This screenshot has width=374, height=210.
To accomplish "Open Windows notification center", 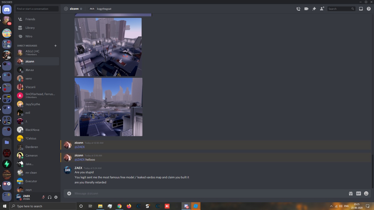I will (x=368, y=206).
